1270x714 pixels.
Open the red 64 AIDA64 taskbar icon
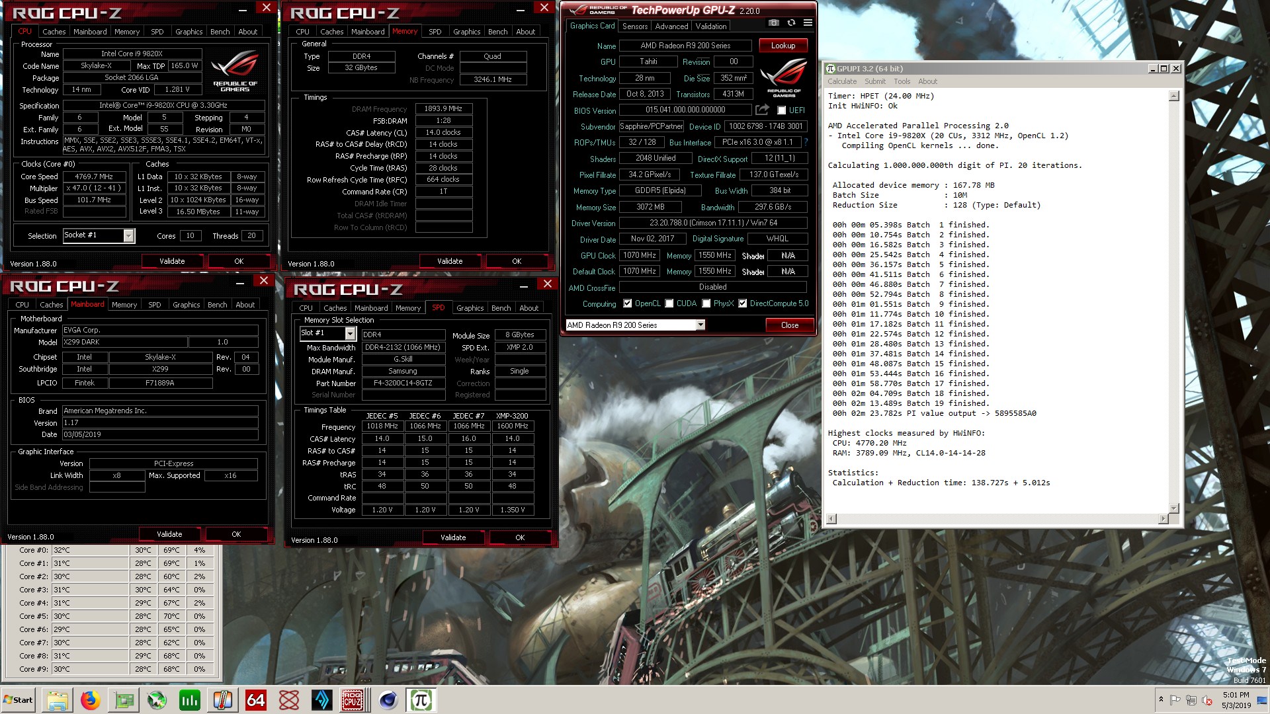pyautogui.click(x=256, y=700)
